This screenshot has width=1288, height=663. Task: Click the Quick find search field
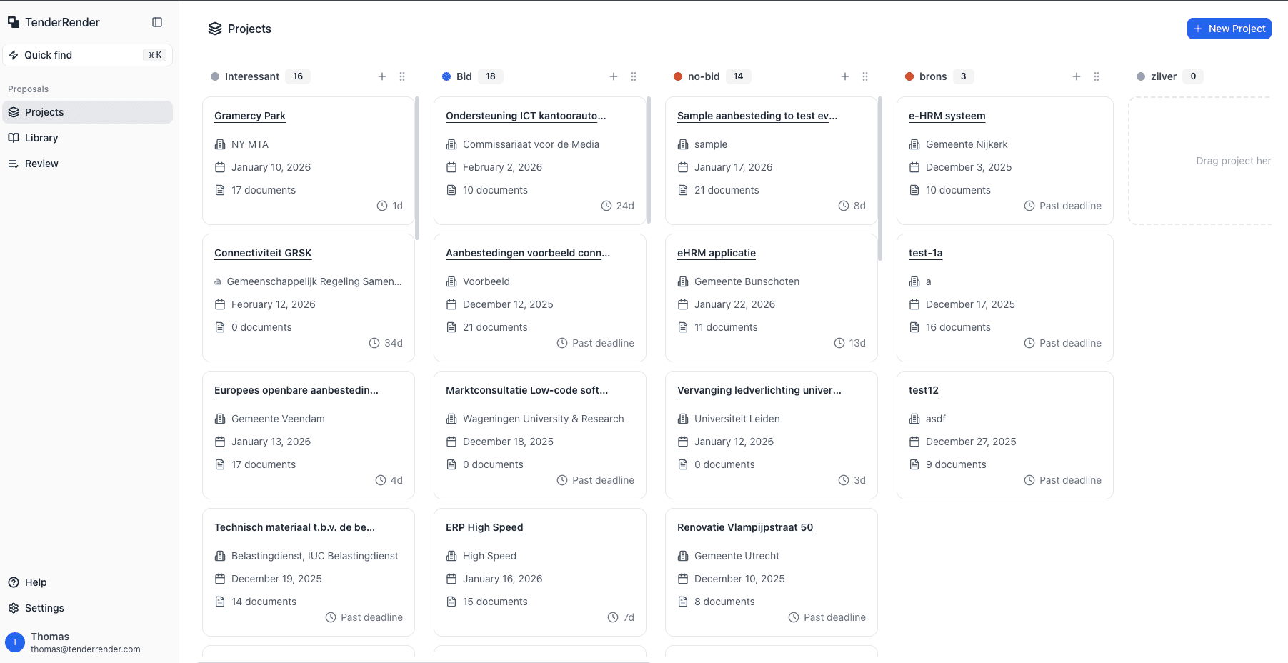tap(79, 54)
